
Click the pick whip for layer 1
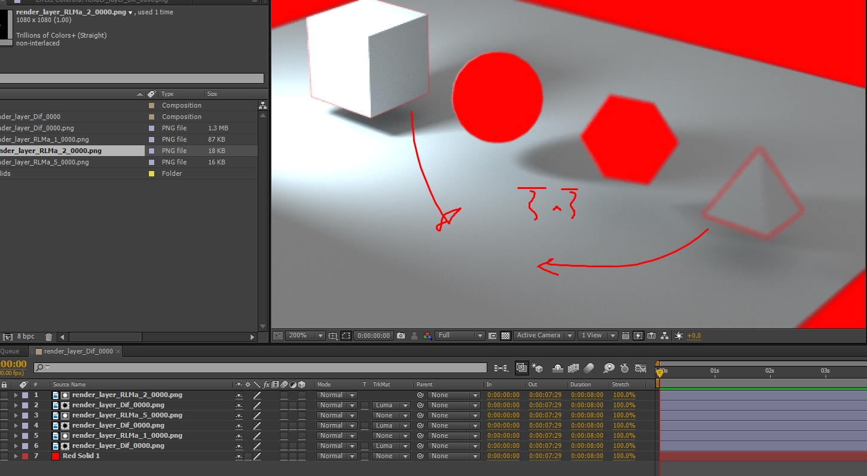click(x=420, y=395)
